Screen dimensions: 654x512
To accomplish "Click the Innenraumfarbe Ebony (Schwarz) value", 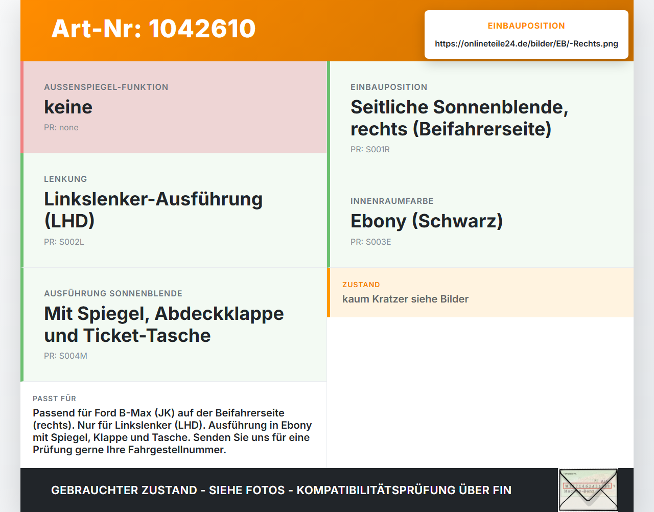I will 427,221.
